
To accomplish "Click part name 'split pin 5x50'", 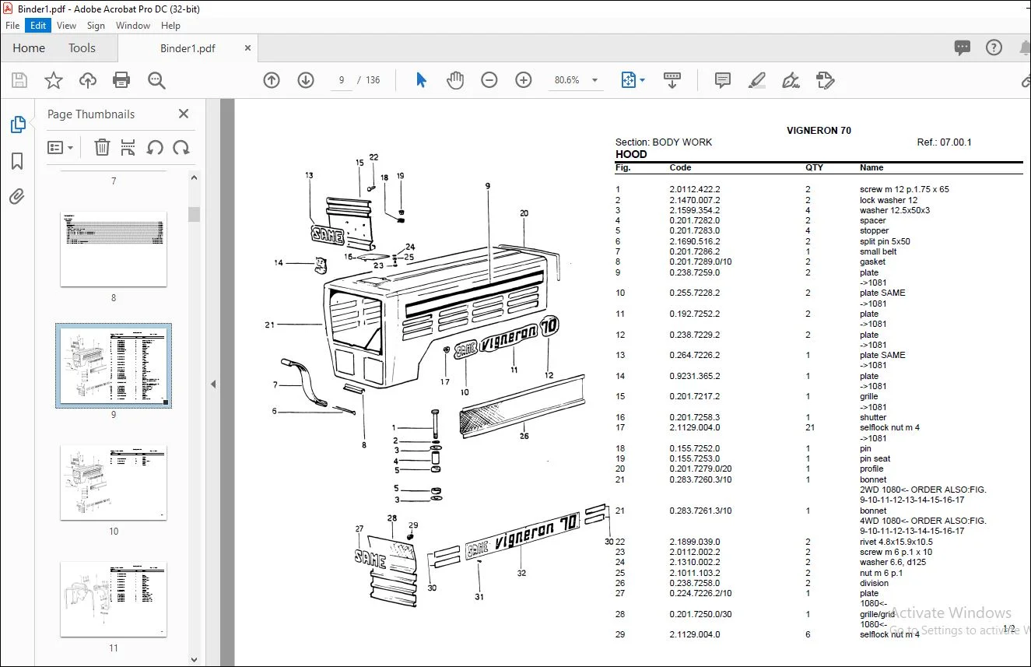I will (x=885, y=241).
